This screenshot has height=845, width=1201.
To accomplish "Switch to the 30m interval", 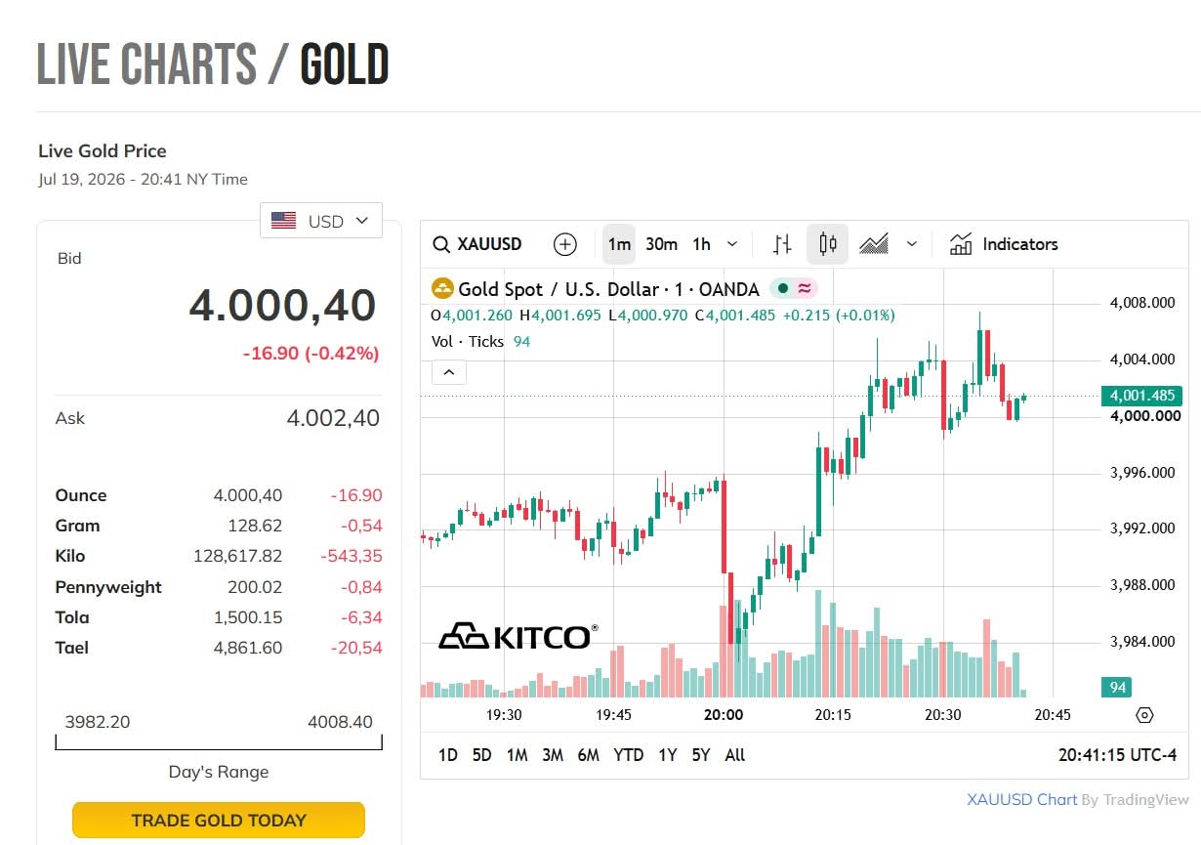I will pyautogui.click(x=661, y=244).
